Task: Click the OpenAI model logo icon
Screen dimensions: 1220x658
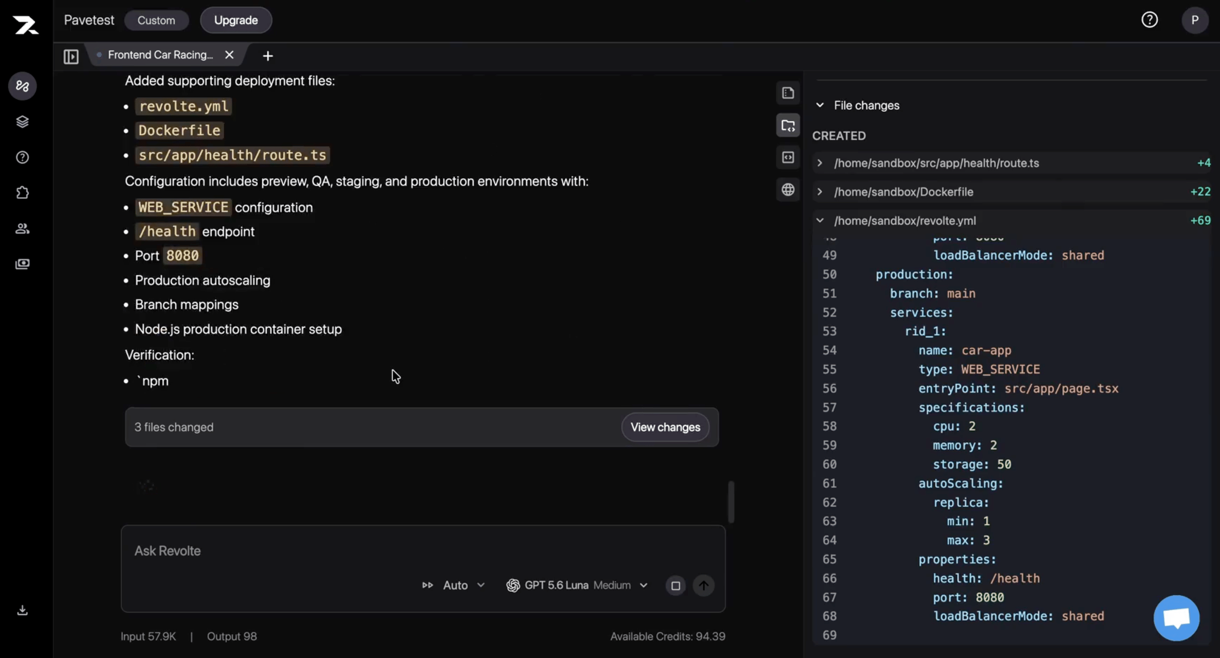Action: coord(513,586)
